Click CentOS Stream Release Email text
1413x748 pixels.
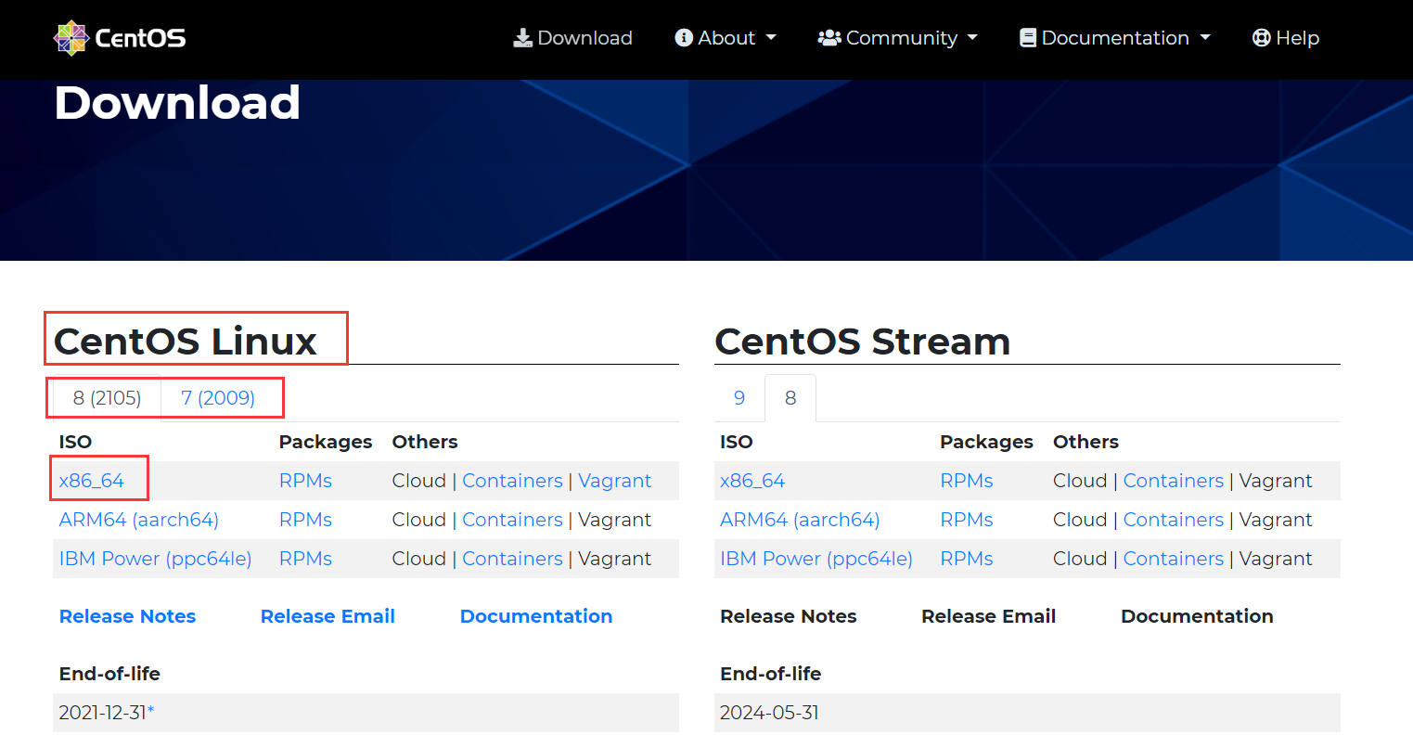tap(988, 616)
